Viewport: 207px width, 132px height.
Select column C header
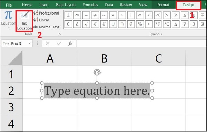point(159,58)
